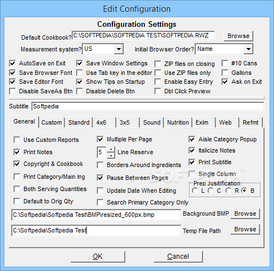The height and width of the screenshot is (271, 274).
Task: Enable Both Serving Quantities
Action: click(17, 189)
